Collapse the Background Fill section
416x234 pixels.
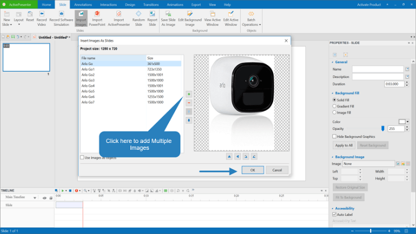click(x=331, y=93)
